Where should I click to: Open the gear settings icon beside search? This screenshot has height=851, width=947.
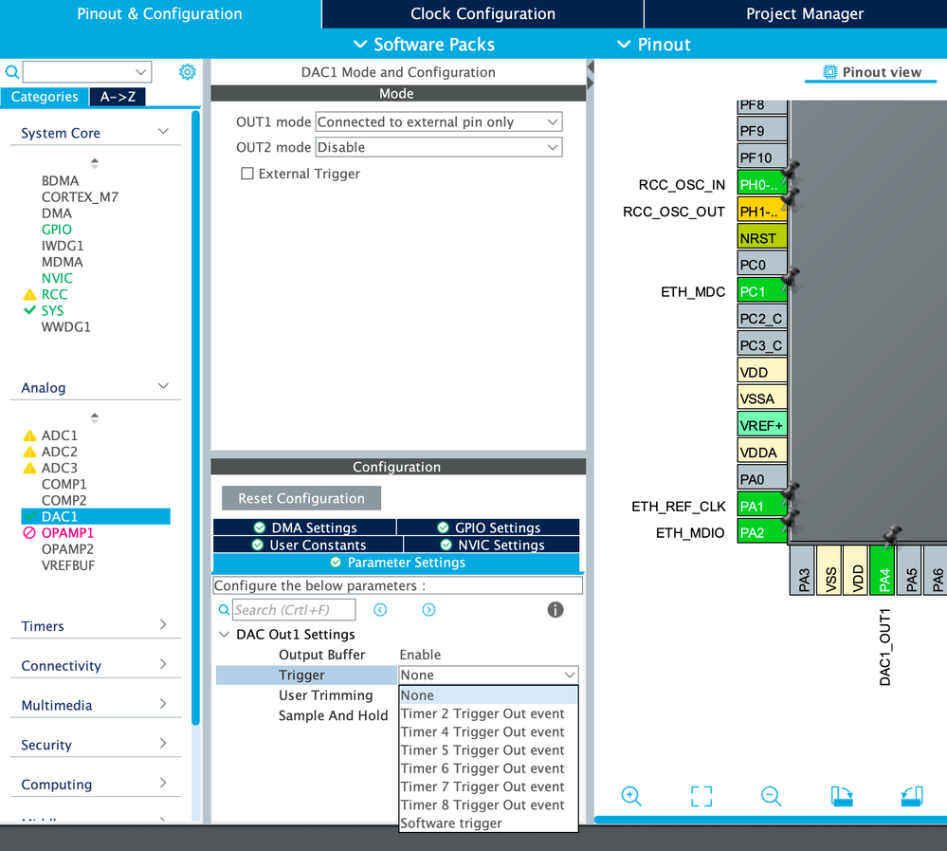pos(188,72)
